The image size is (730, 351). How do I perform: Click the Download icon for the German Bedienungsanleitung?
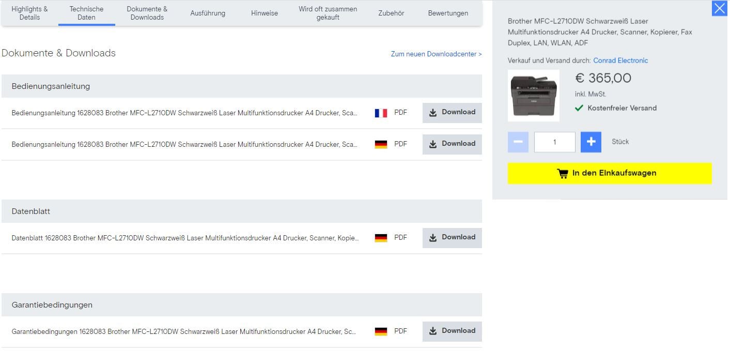tap(432, 144)
